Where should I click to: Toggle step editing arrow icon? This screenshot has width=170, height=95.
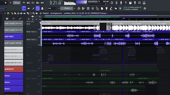tap(28, 8)
